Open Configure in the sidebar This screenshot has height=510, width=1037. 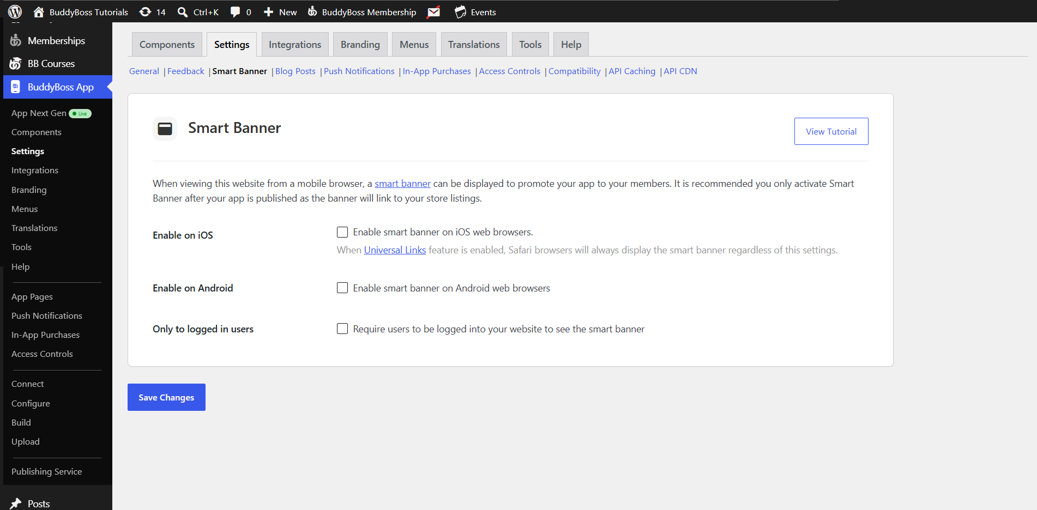point(31,404)
